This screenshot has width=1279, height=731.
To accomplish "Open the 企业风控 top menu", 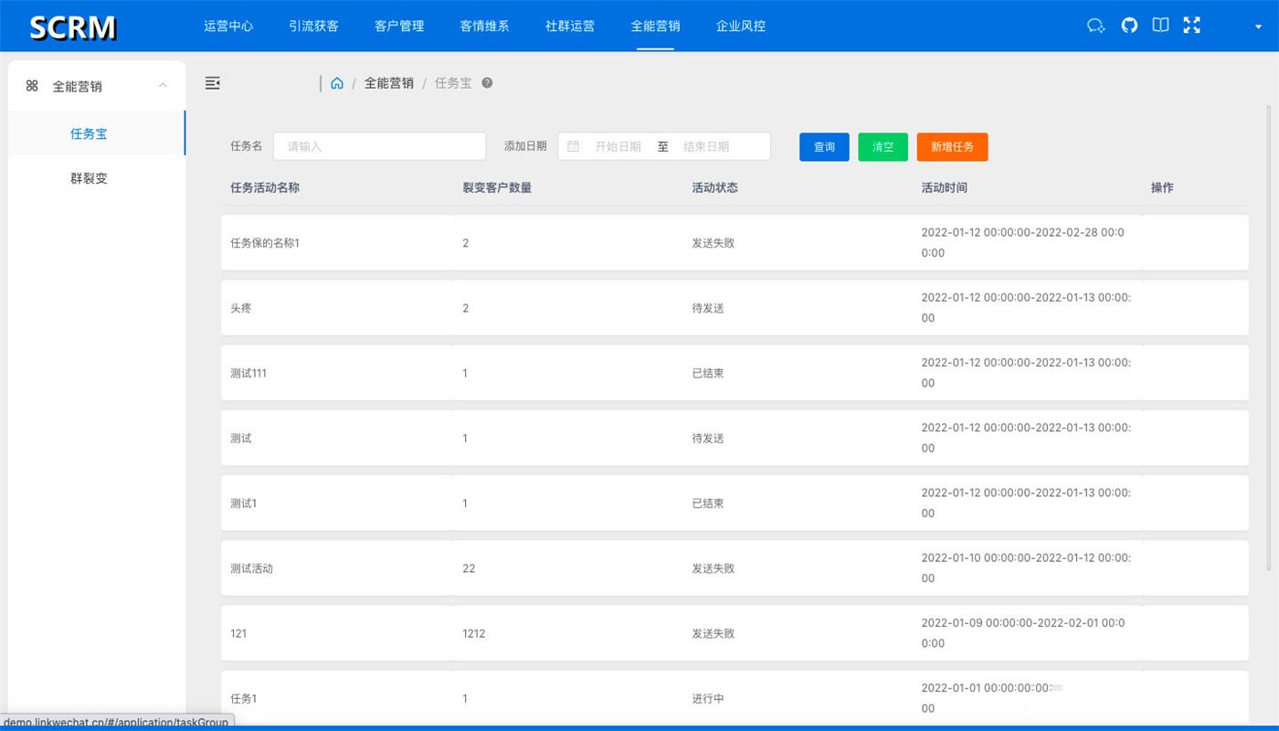I will point(741,26).
